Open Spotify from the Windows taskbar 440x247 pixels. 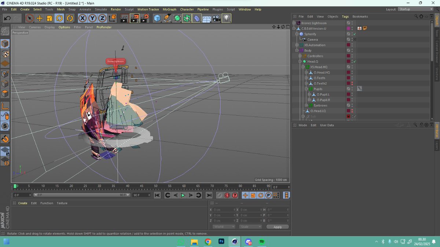(x=262, y=242)
